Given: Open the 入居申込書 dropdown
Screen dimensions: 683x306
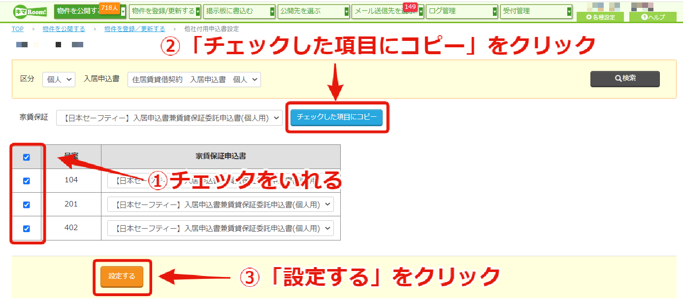Looking at the screenshot, I should pos(194,79).
